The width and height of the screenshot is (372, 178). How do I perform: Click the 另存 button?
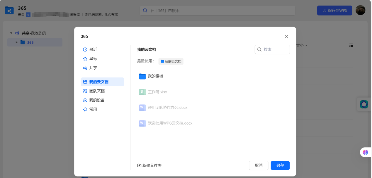[x=280, y=165]
